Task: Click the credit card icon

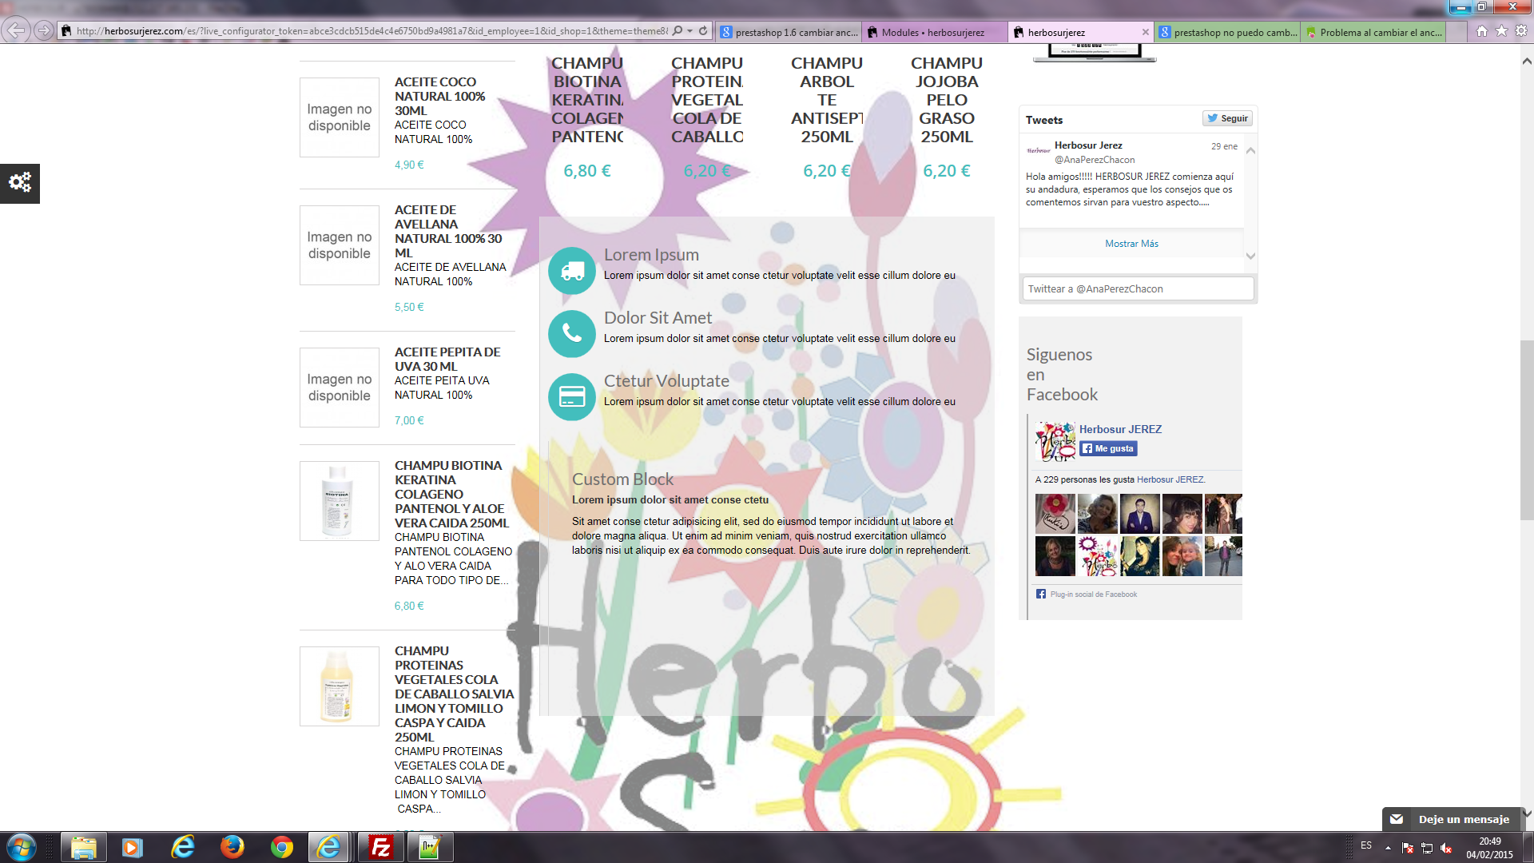Action: pyautogui.click(x=572, y=396)
